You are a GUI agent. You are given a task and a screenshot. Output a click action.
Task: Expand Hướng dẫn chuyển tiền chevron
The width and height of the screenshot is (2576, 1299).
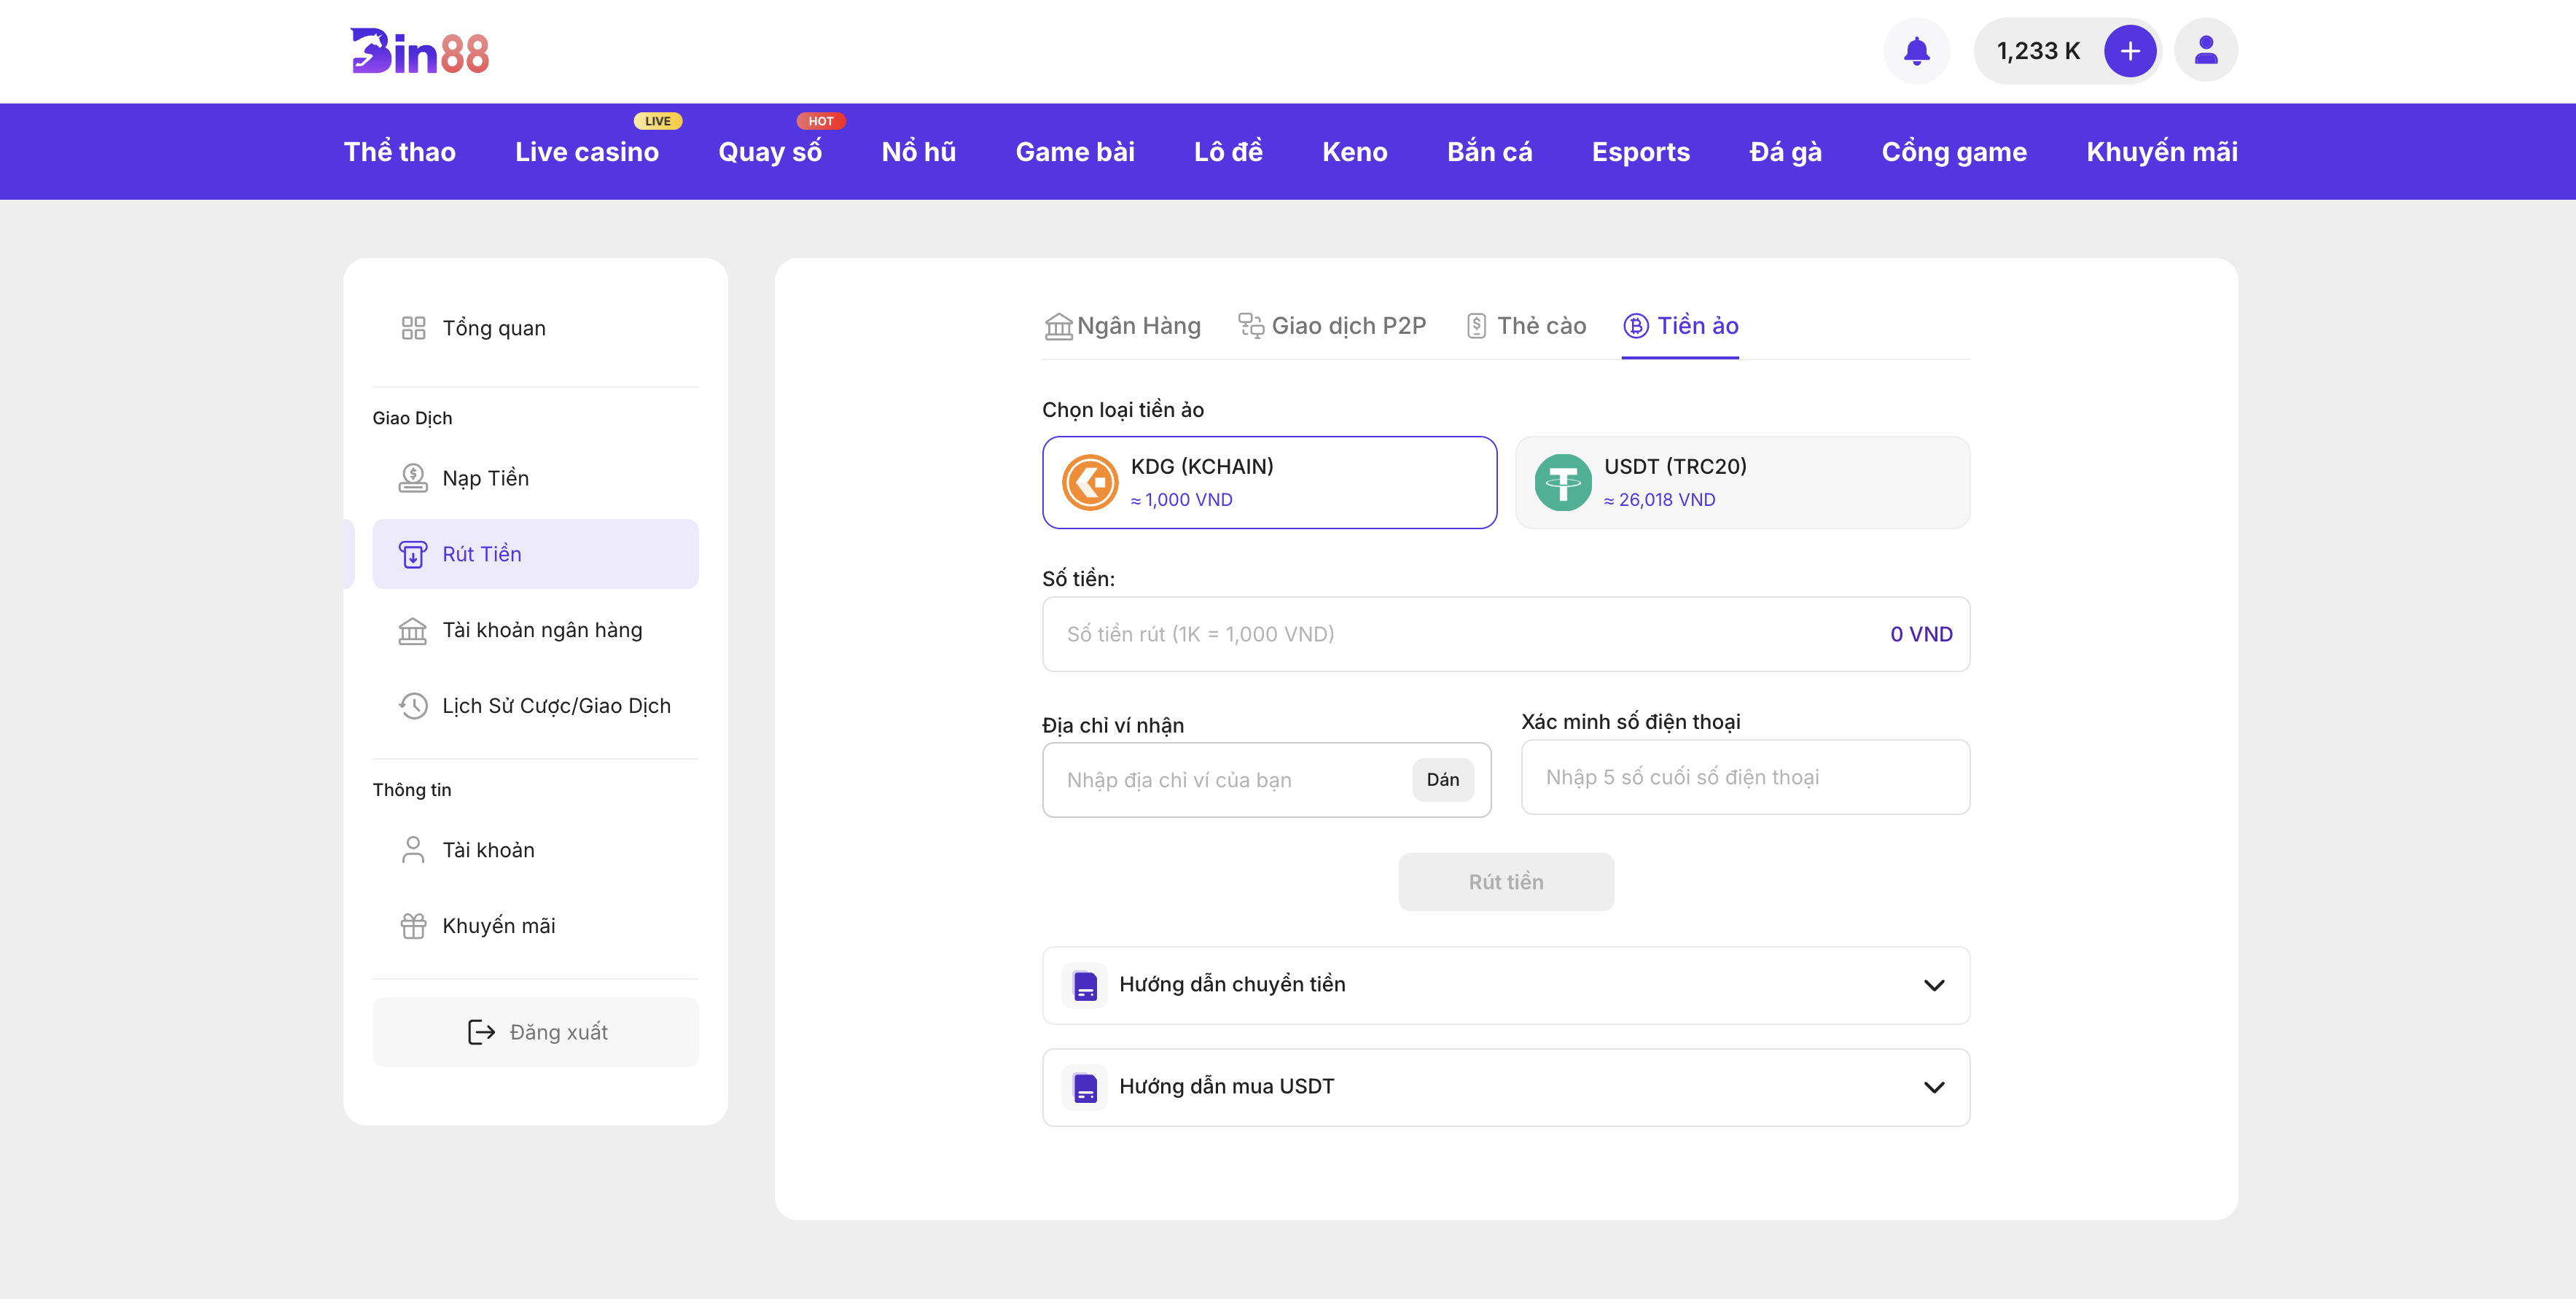click(x=1934, y=986)
